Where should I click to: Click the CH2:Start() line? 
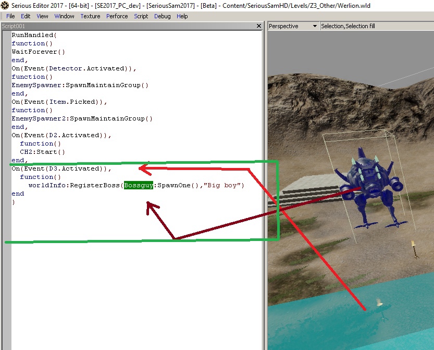(x=42, y=152)
